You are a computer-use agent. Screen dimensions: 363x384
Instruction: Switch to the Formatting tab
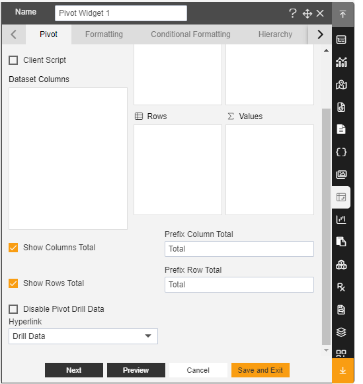point(104,34)
